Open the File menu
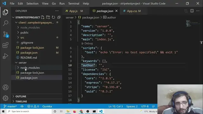The image size is (203, 114). tap(12, 3)
